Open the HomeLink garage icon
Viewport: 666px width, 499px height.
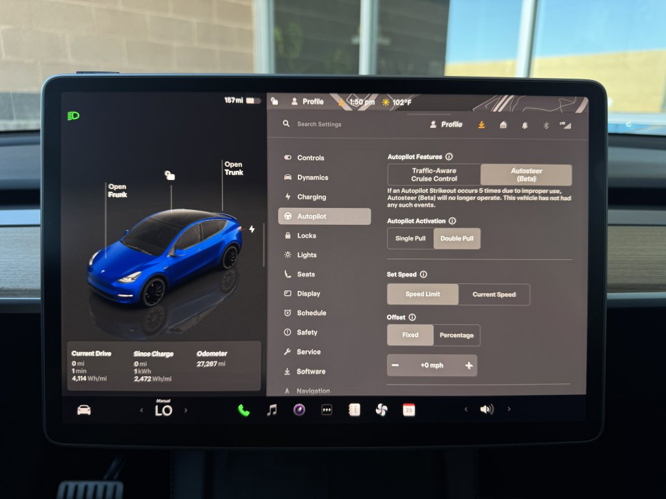[503, 125]
